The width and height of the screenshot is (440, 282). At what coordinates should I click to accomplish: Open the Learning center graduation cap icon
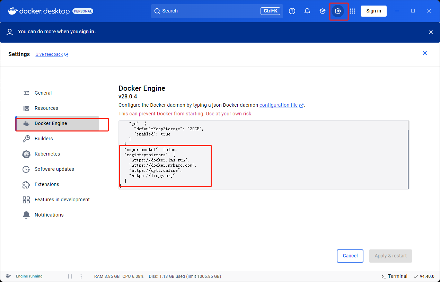pyautogui.click(x=323, y=11)
